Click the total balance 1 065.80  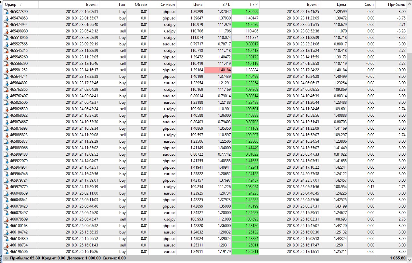click(x=397, y=258)
